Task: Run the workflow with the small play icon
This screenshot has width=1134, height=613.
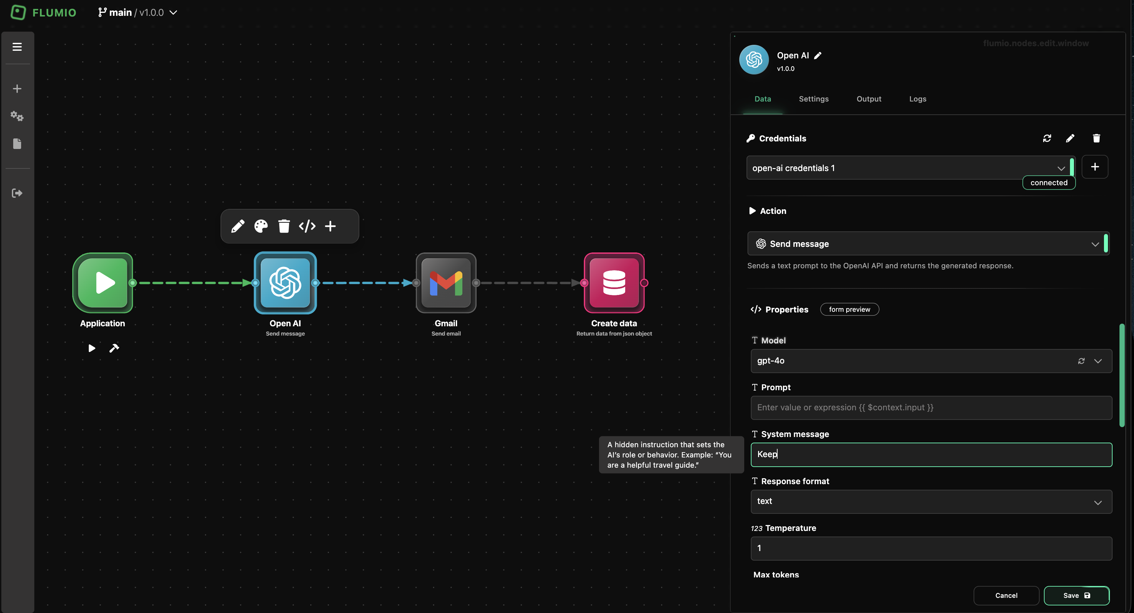Action: [91, 348]
